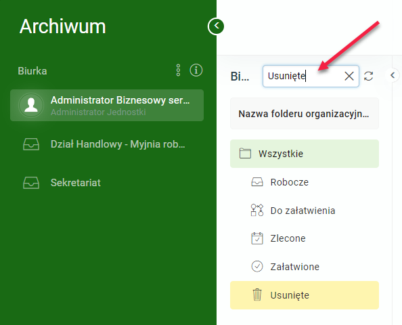402x325 pixels.
Task: Open the Biurka three-dot options menu
Action: point(178,70)
